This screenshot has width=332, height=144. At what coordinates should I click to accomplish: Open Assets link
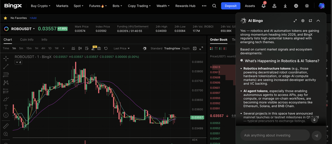(x=250, y=6)
